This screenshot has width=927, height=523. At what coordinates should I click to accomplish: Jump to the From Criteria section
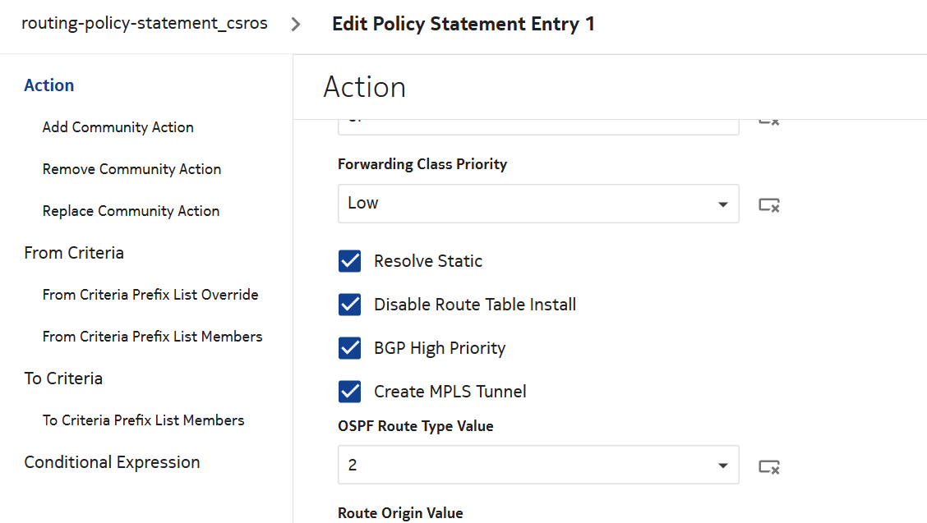(74, 253)
